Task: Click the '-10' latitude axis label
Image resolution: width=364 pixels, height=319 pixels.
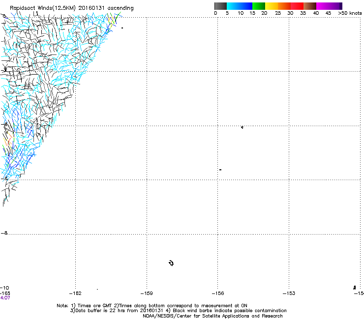Action: [5, 288]
